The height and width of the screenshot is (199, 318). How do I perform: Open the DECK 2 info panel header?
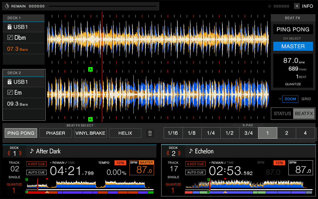tap(24, 73)
